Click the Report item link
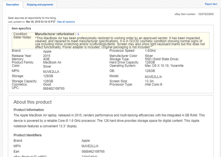 (x=211, y=4)
